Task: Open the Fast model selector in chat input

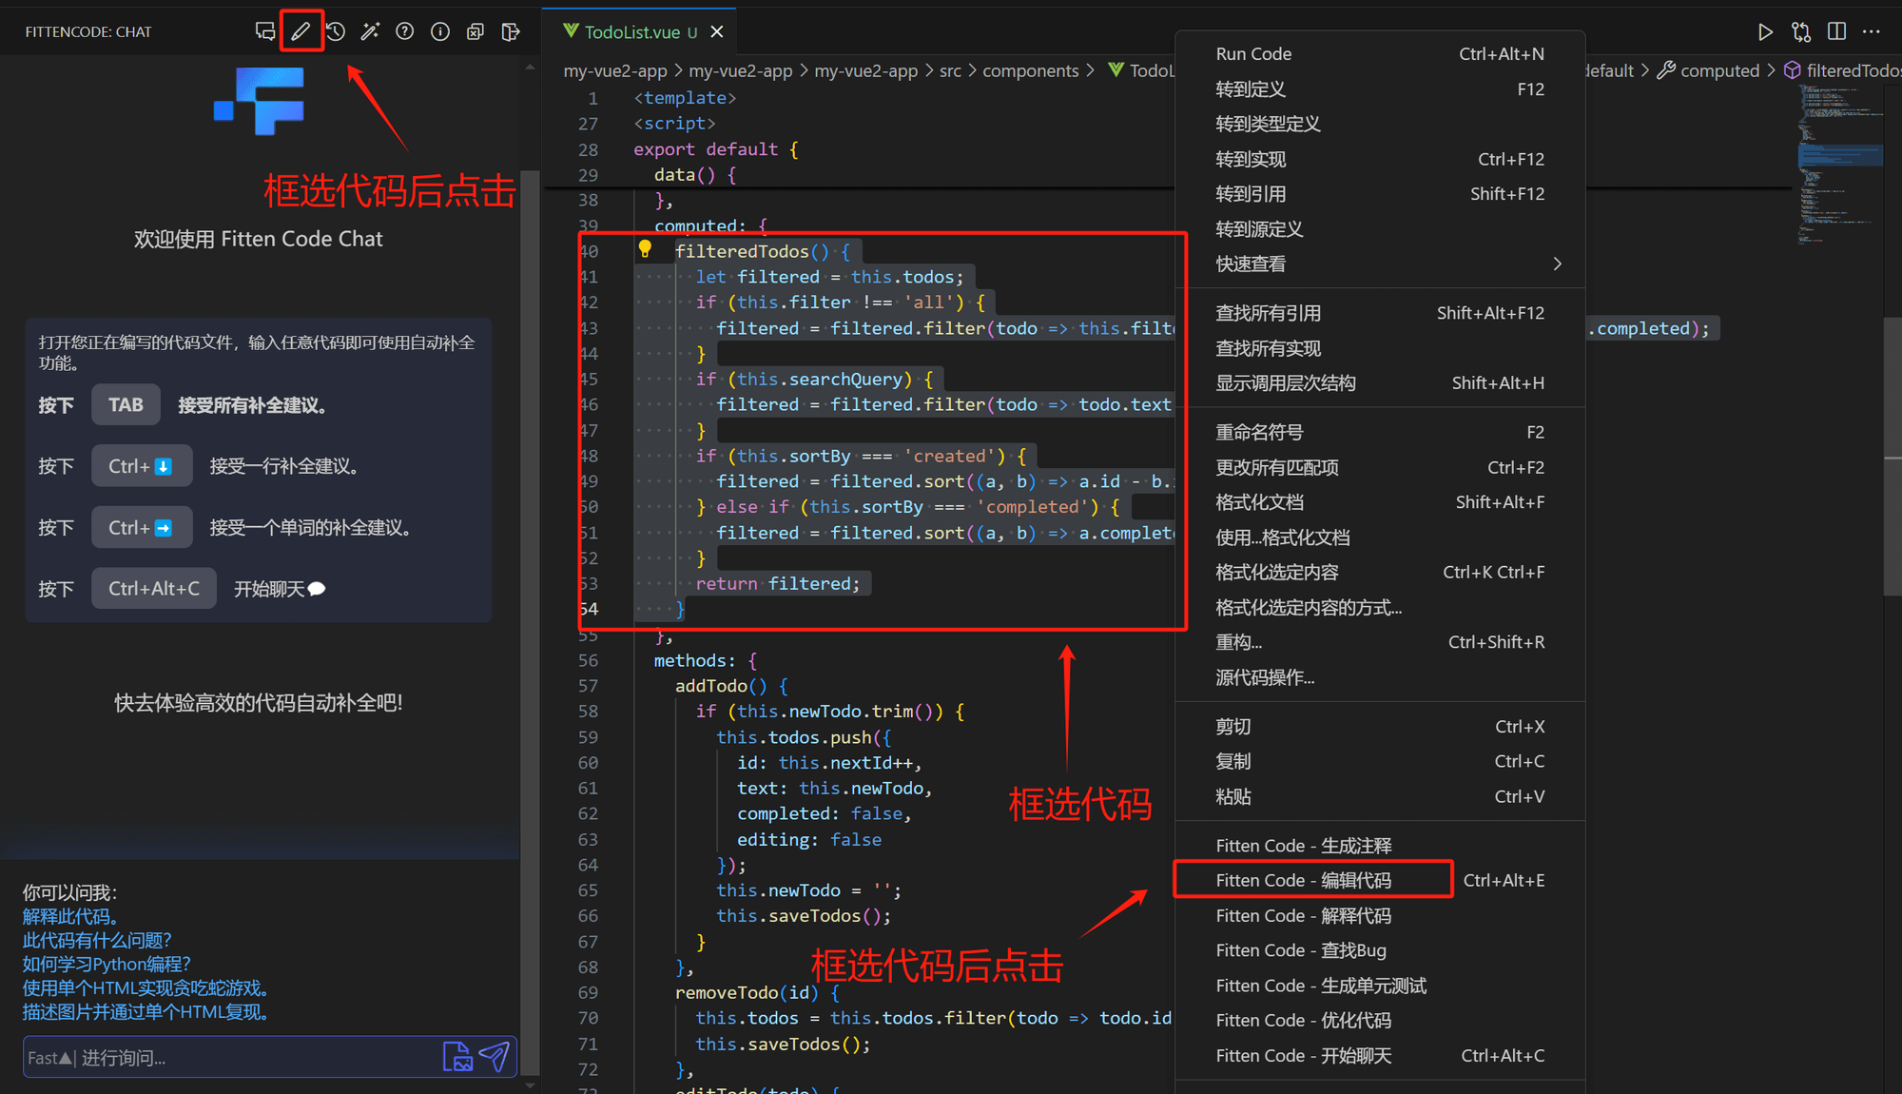Action: [49, 1058]
